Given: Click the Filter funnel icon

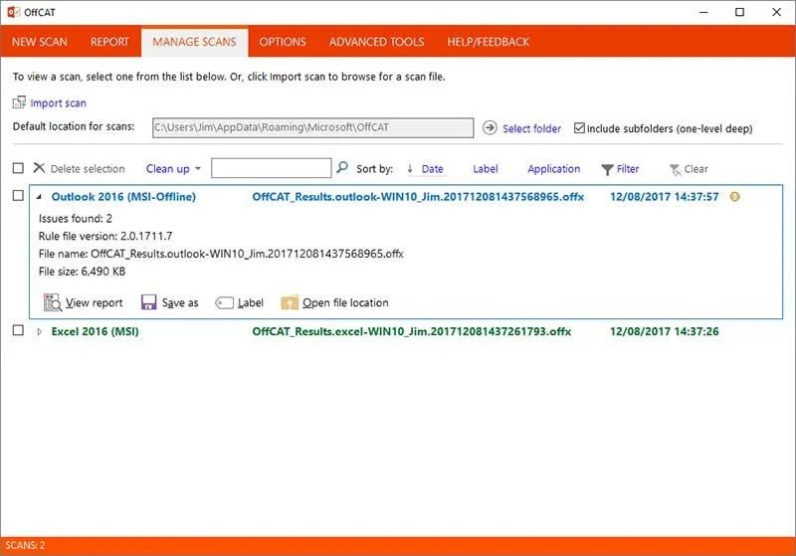Looking at the screenshot, I should point(607,169).
